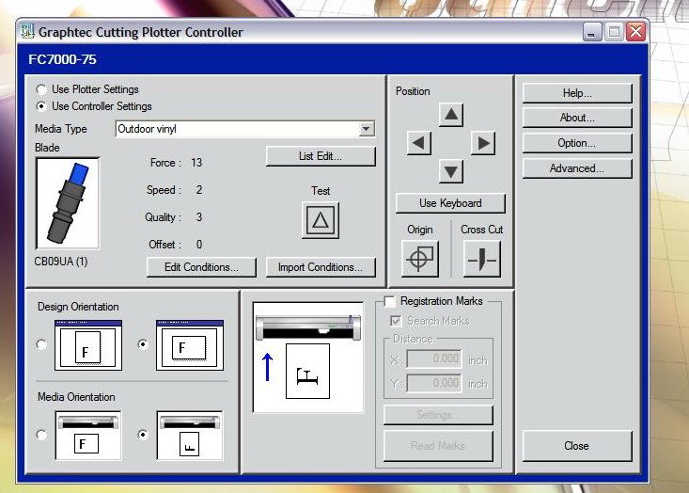Click the landscape design orientation thumbnail
Screen dimensions: 689x493
(x=190, y=345)
